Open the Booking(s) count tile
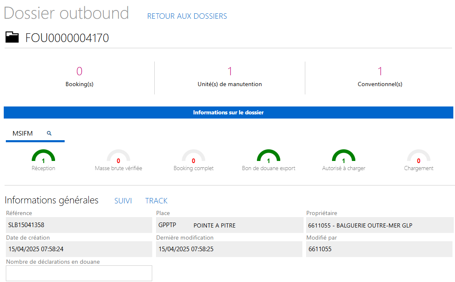Viewport: 455px width, 282px height. click(79, 77)
